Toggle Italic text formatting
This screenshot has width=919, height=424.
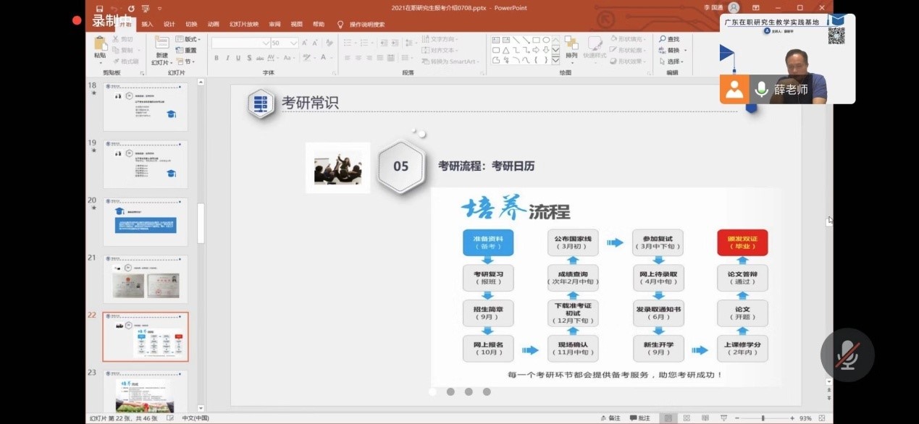[227, 58]
